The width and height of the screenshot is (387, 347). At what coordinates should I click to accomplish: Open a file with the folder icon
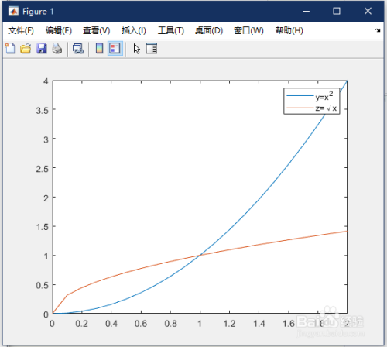[26, 48]
